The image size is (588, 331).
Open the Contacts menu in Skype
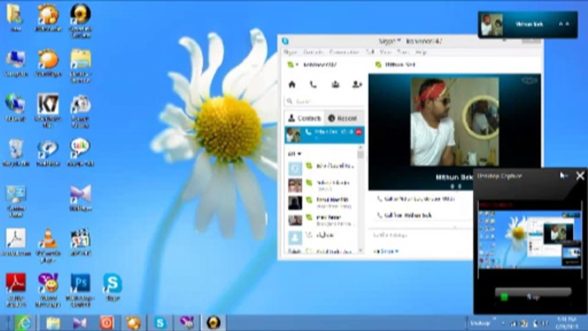tap(314, 52)
